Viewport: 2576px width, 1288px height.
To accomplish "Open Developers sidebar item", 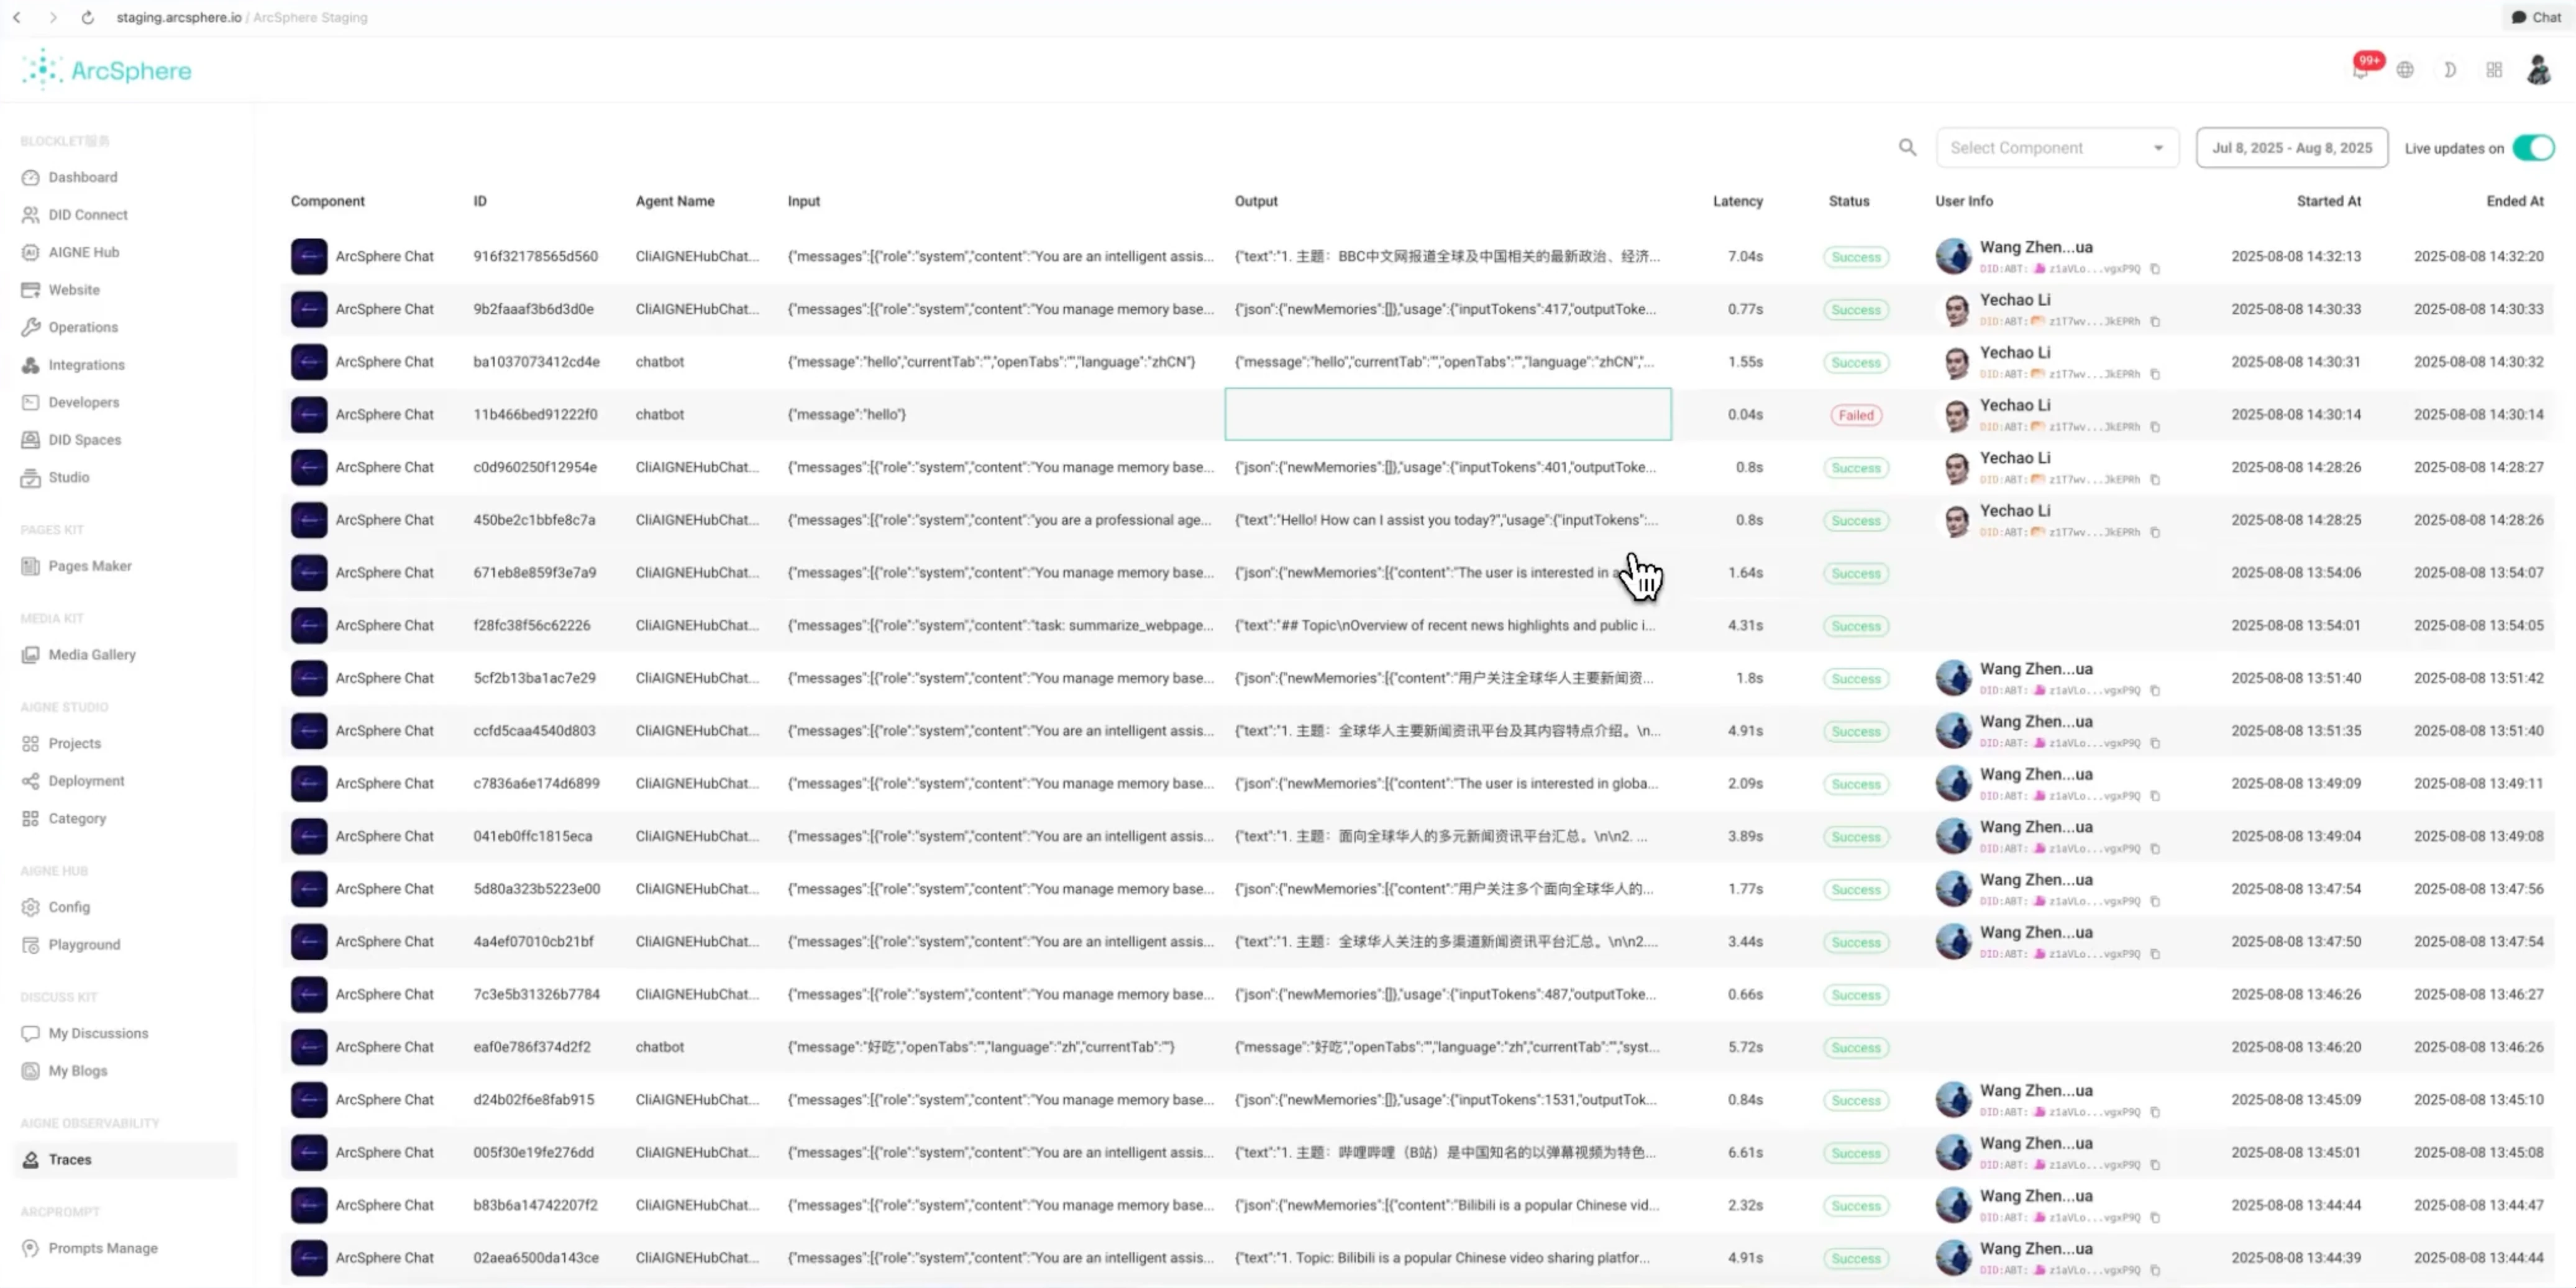I will point(84,402).
